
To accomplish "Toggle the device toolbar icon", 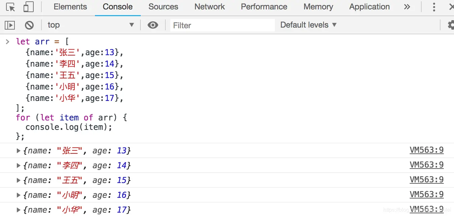I will (29, 7).
